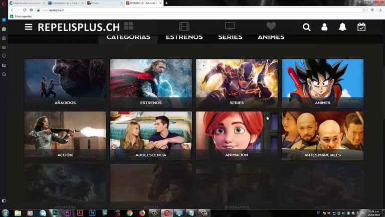Choose the ARTES MARCIALES category tile

coord(322,136)
